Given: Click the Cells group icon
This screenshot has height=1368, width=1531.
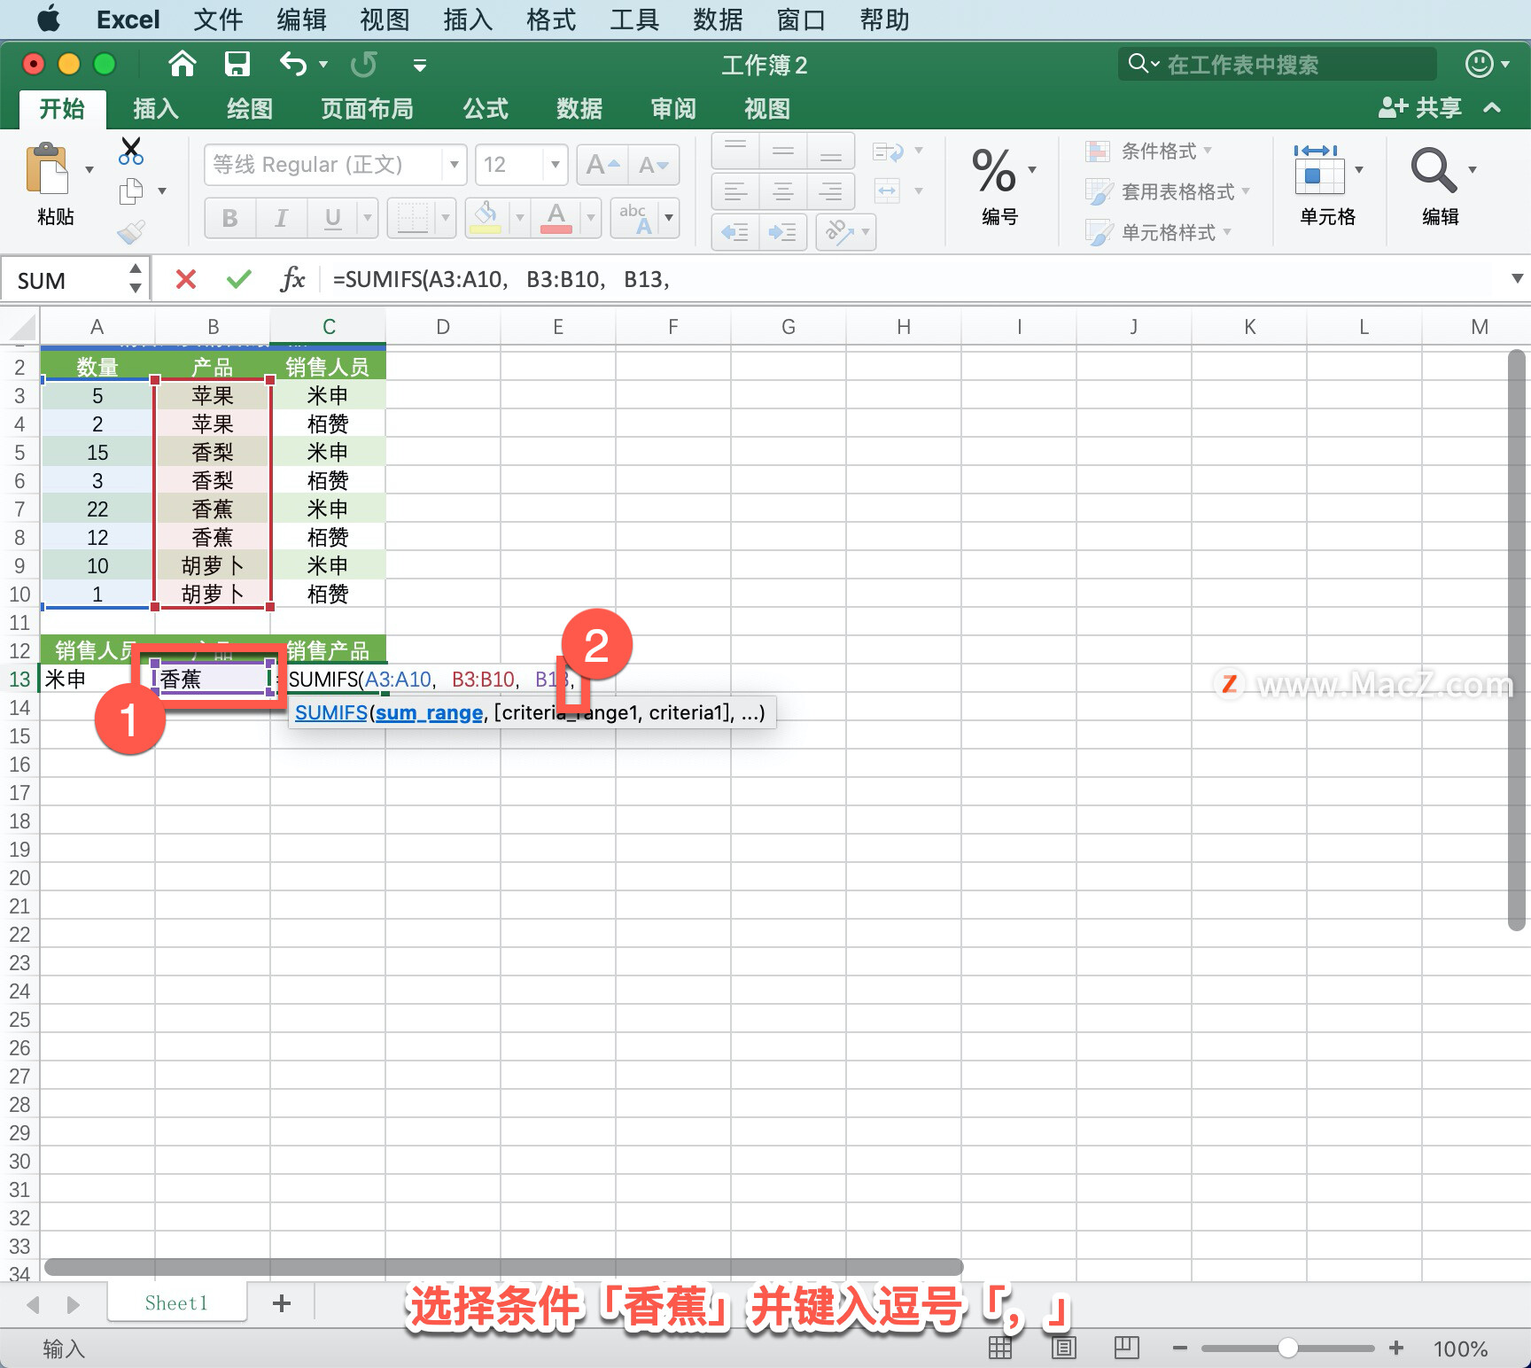Looking at the screenshot, I should point(1320,170).
